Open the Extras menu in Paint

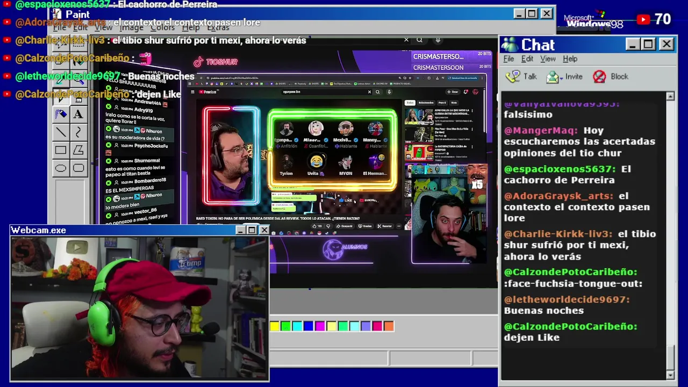218,27
